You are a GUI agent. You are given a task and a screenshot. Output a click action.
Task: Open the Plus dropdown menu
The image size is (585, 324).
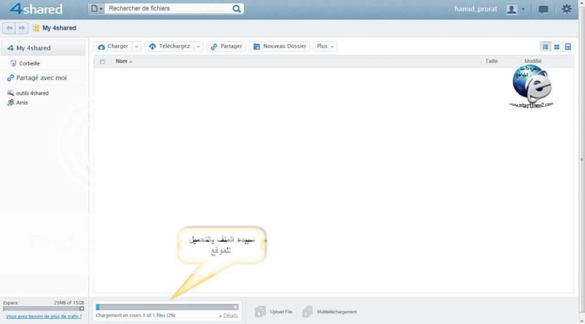(325, 46)
